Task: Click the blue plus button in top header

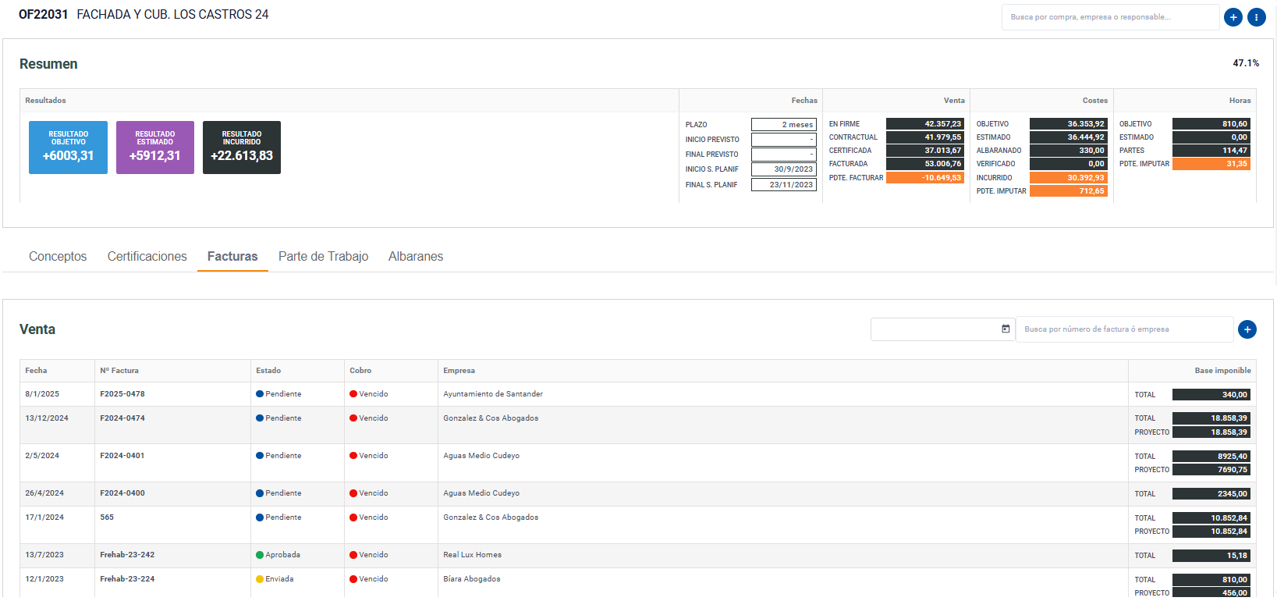Action: click(1233, 17)
